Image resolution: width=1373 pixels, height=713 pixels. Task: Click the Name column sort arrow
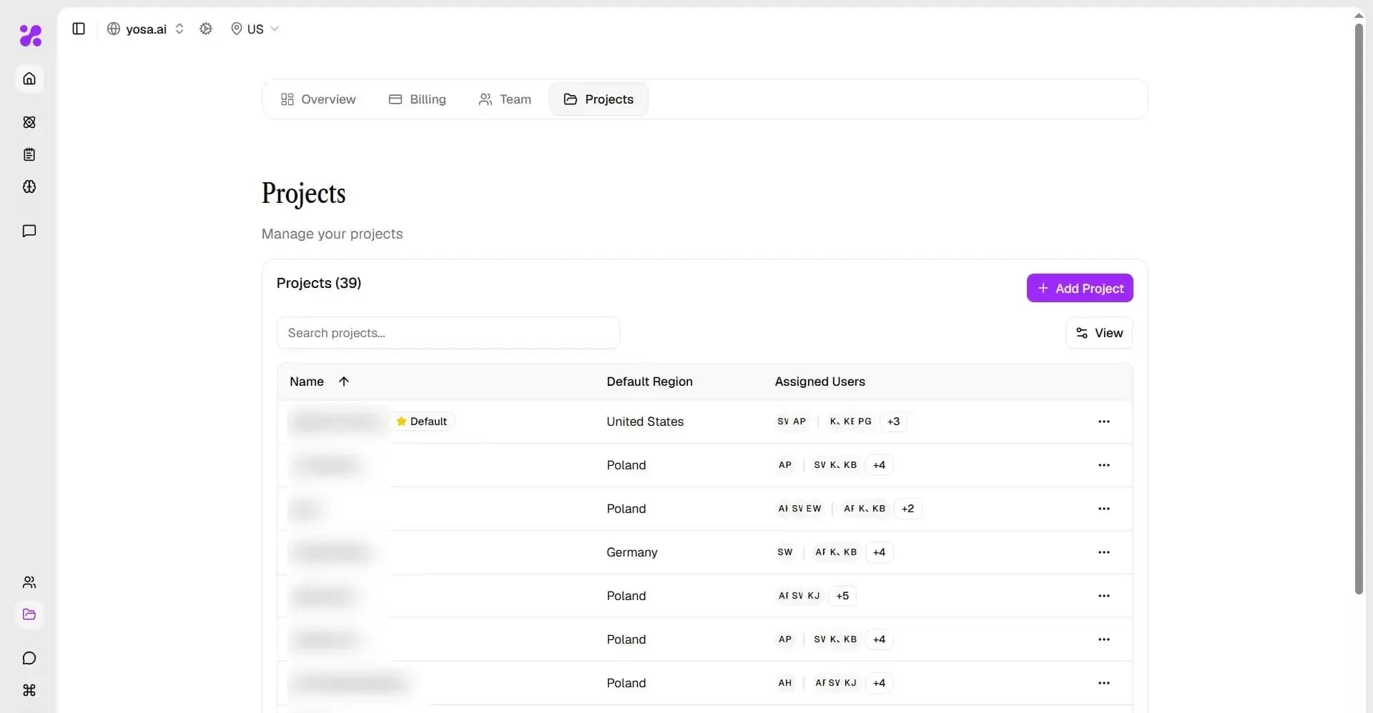coord(344,382)
